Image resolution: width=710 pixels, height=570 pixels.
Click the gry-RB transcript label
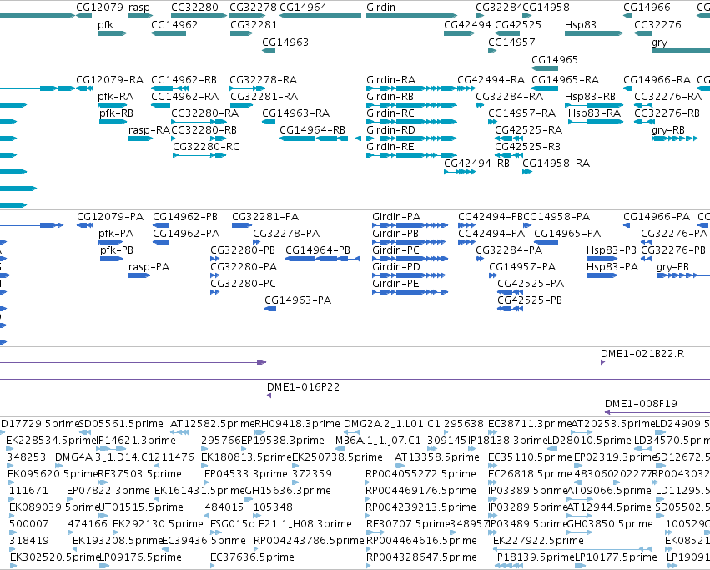coord(668,130)
